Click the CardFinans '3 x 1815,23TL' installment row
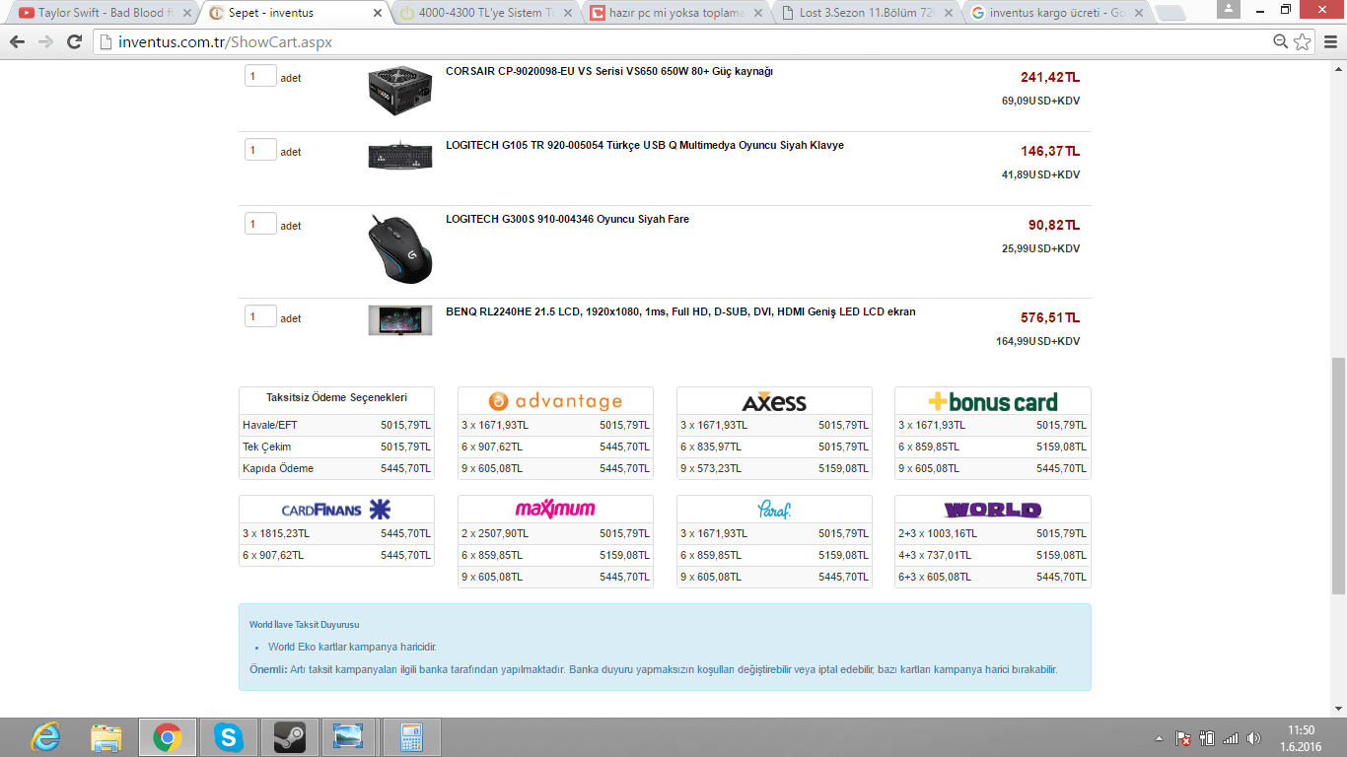 [x=336, y=533]
